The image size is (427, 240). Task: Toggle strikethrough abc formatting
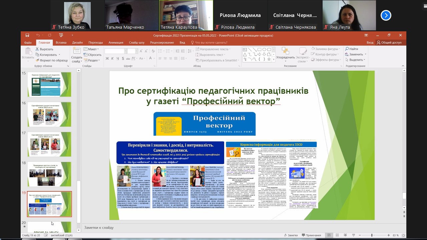pos(128,58)
